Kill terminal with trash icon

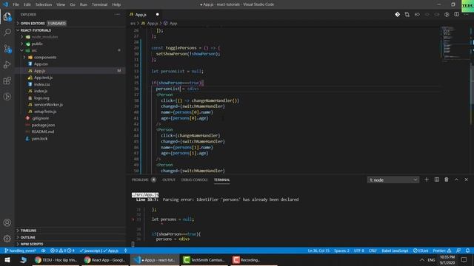(x=447, y=180)
